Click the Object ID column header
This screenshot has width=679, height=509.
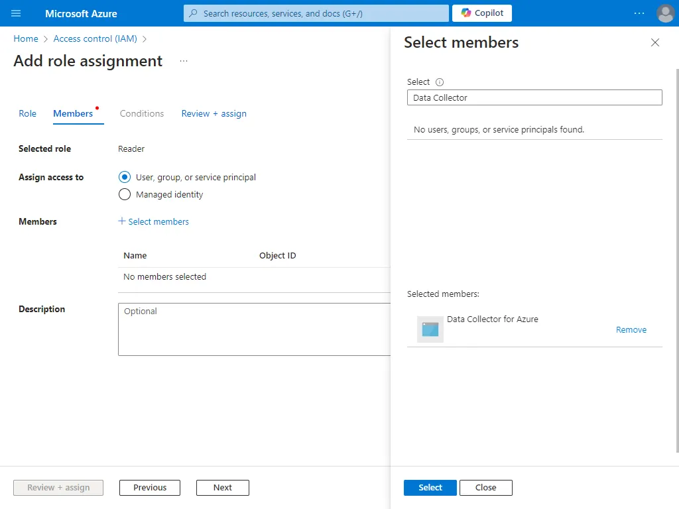coord(278,255)
